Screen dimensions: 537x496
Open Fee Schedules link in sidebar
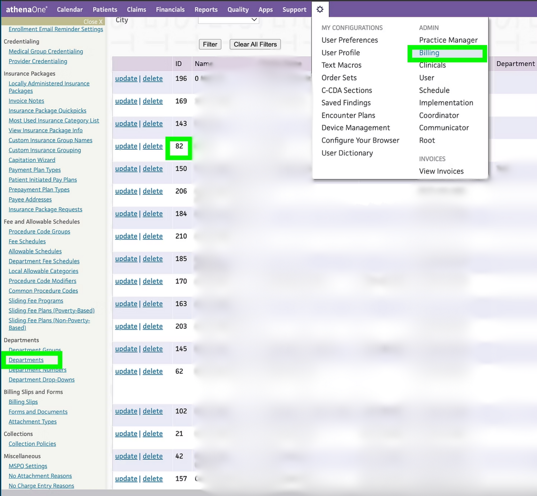(x=27, y=241)
